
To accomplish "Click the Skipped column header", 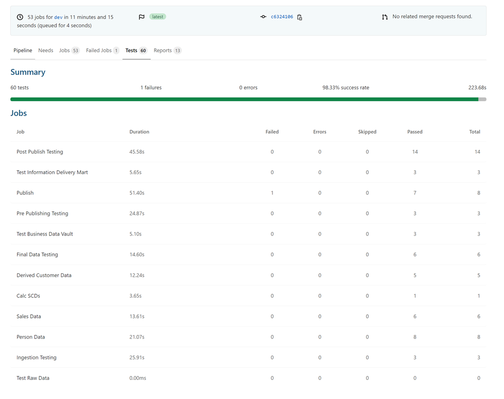I will pos(367,132).
